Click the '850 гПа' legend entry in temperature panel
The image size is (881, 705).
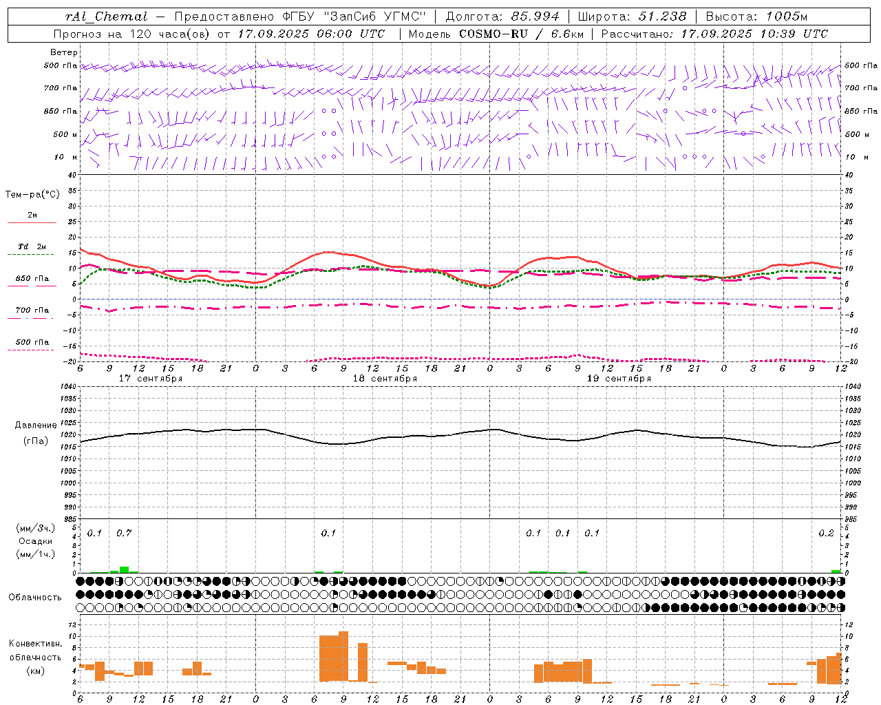pyautogui.click(x=32, y=279)
